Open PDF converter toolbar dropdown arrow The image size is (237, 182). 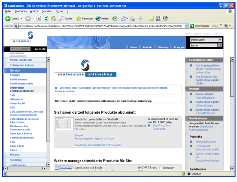tap(230, 26)
